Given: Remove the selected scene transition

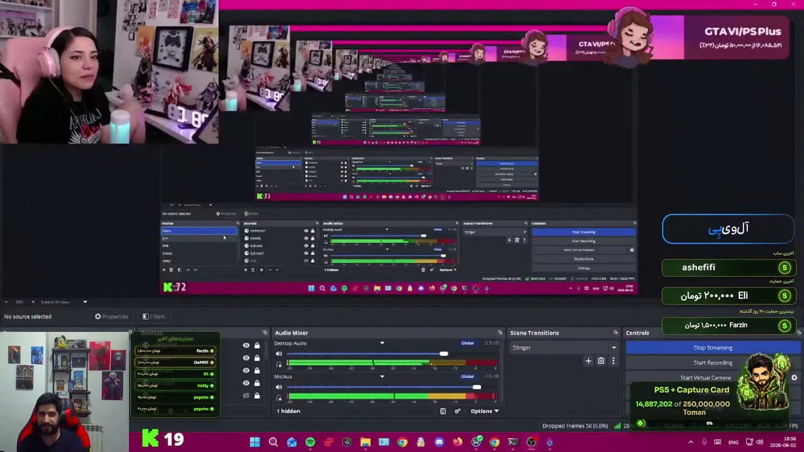Looking at the screenshot, I should tap(601, 361).
